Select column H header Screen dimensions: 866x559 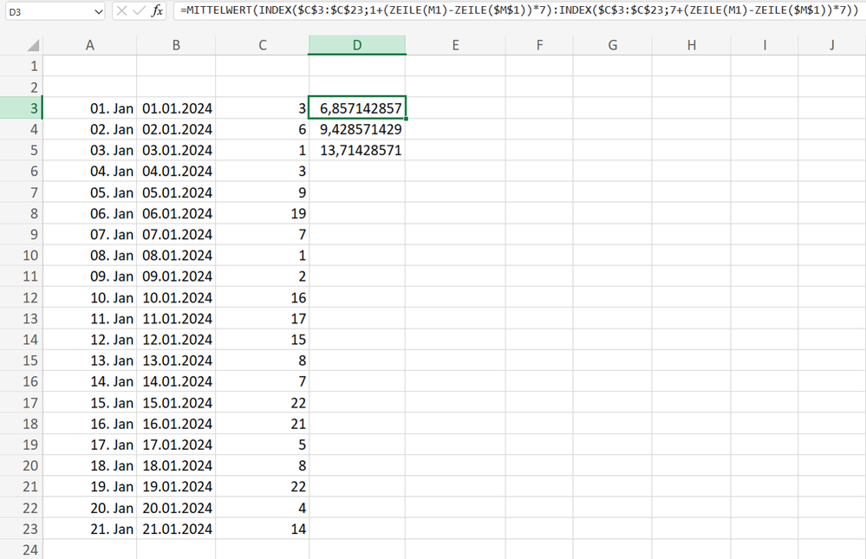[x=692, y=45]
